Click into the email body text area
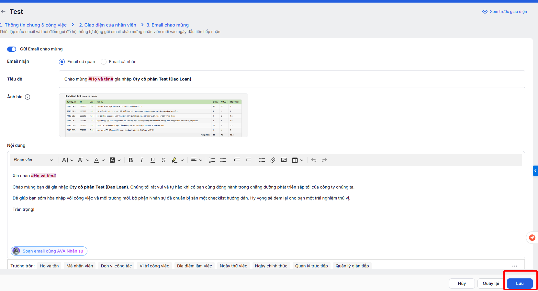This screenshot has width=538, height=291. (266, 207)
